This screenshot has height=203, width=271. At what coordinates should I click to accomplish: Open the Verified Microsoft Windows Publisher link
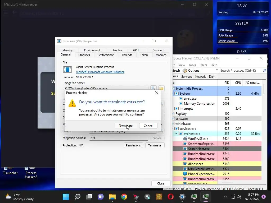click(100, 72)
